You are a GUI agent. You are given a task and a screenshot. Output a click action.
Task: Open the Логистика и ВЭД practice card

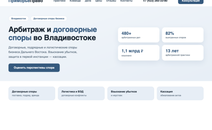[x=81, y=93]
